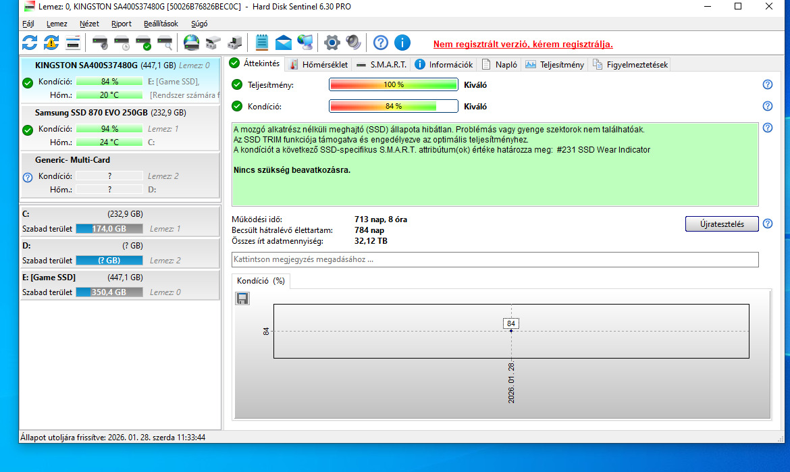
Task: Click the Kondíció 84 % bar on overview
Action: click(x=394, y=106)
